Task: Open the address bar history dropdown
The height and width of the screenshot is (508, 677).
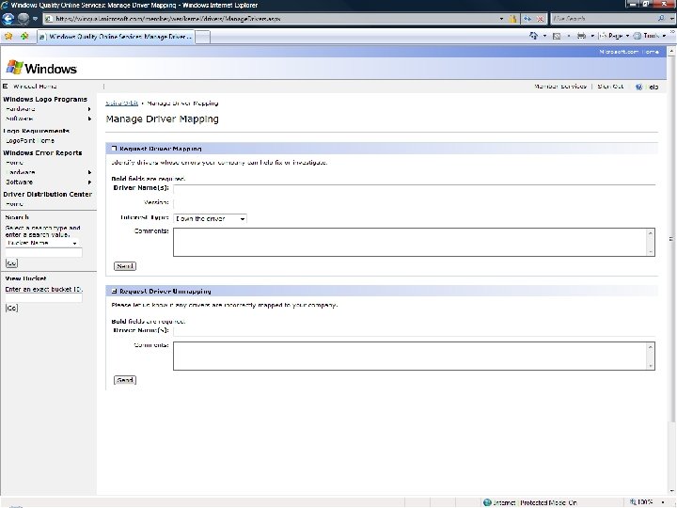Action: (501, 19)
